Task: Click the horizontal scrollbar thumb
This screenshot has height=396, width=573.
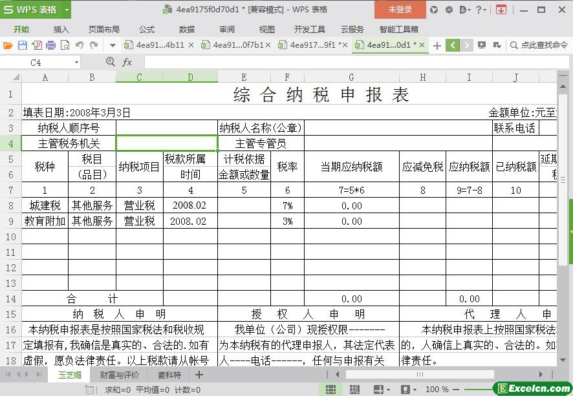Action: click(x=419, y=375)
